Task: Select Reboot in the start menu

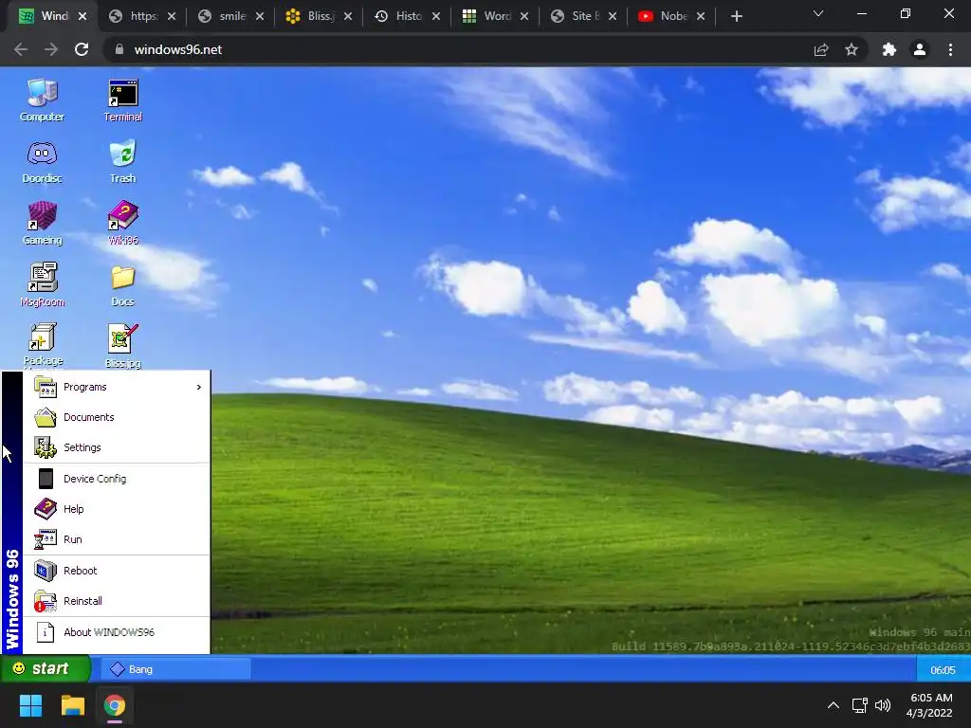Action: [x=117, y=570]
